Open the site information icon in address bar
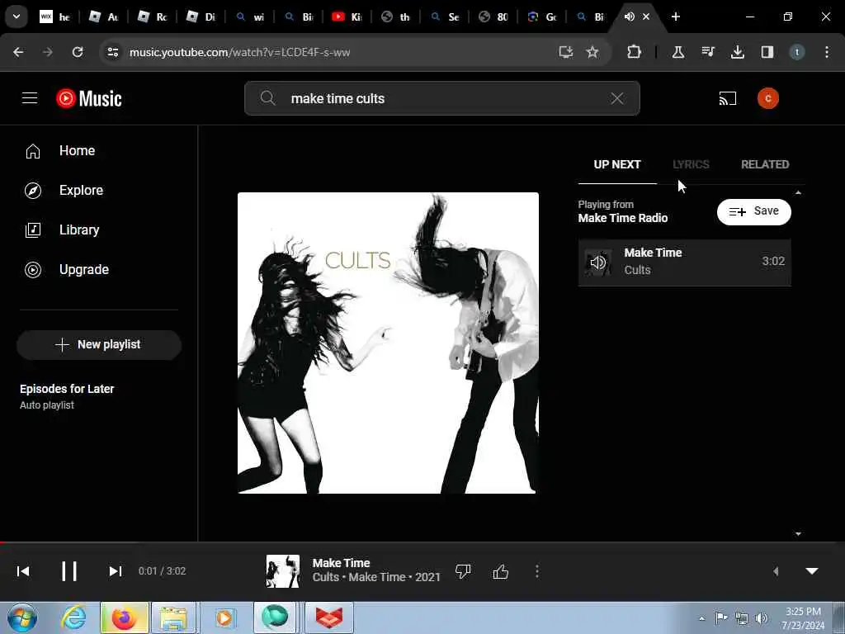 (112, 52)
